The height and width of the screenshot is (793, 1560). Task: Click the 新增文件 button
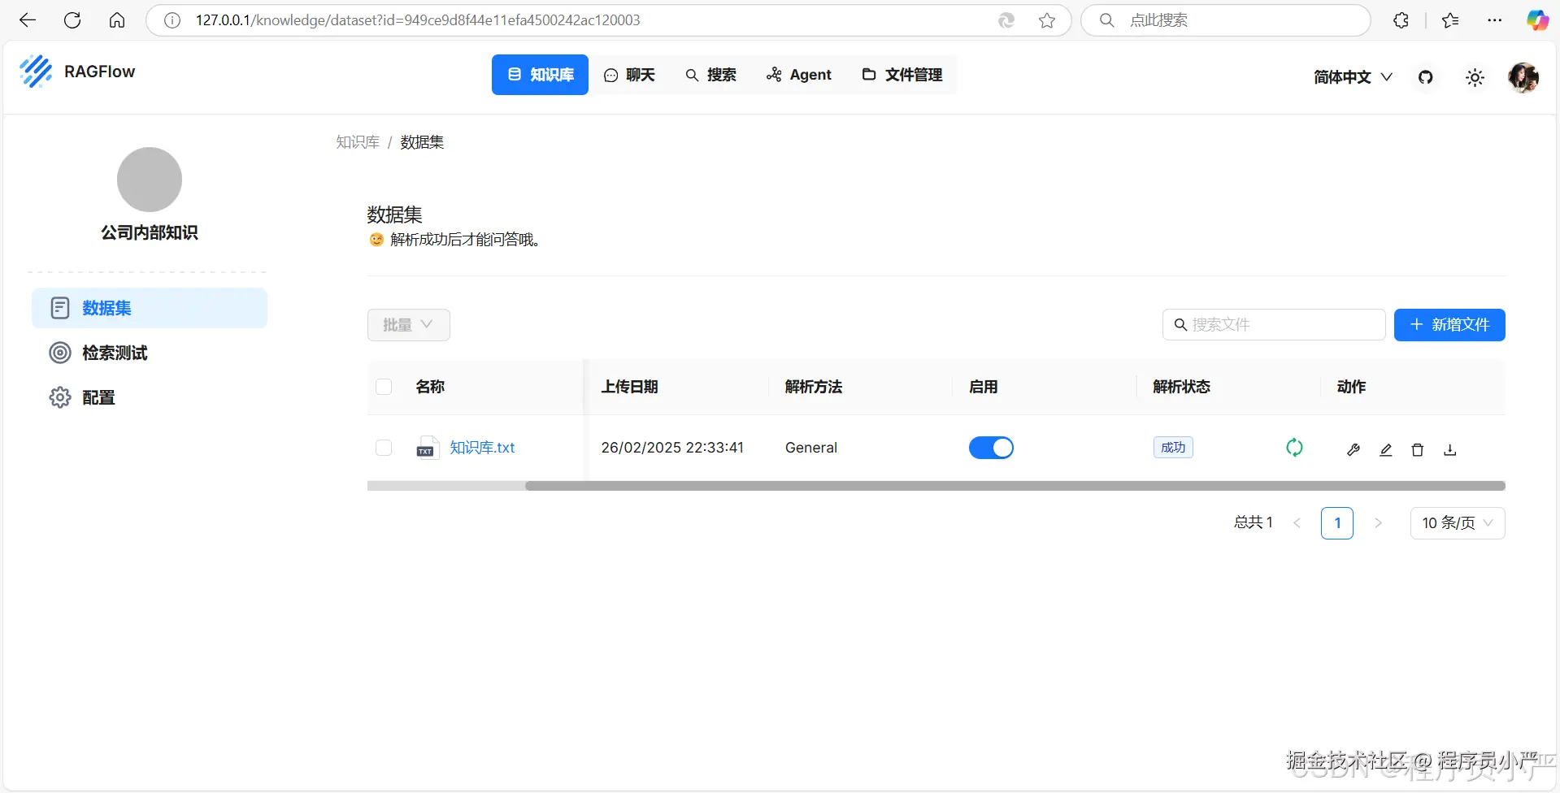[x=1449, y=324]
